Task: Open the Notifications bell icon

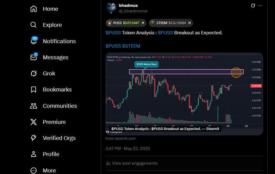Action: [34, 41]
